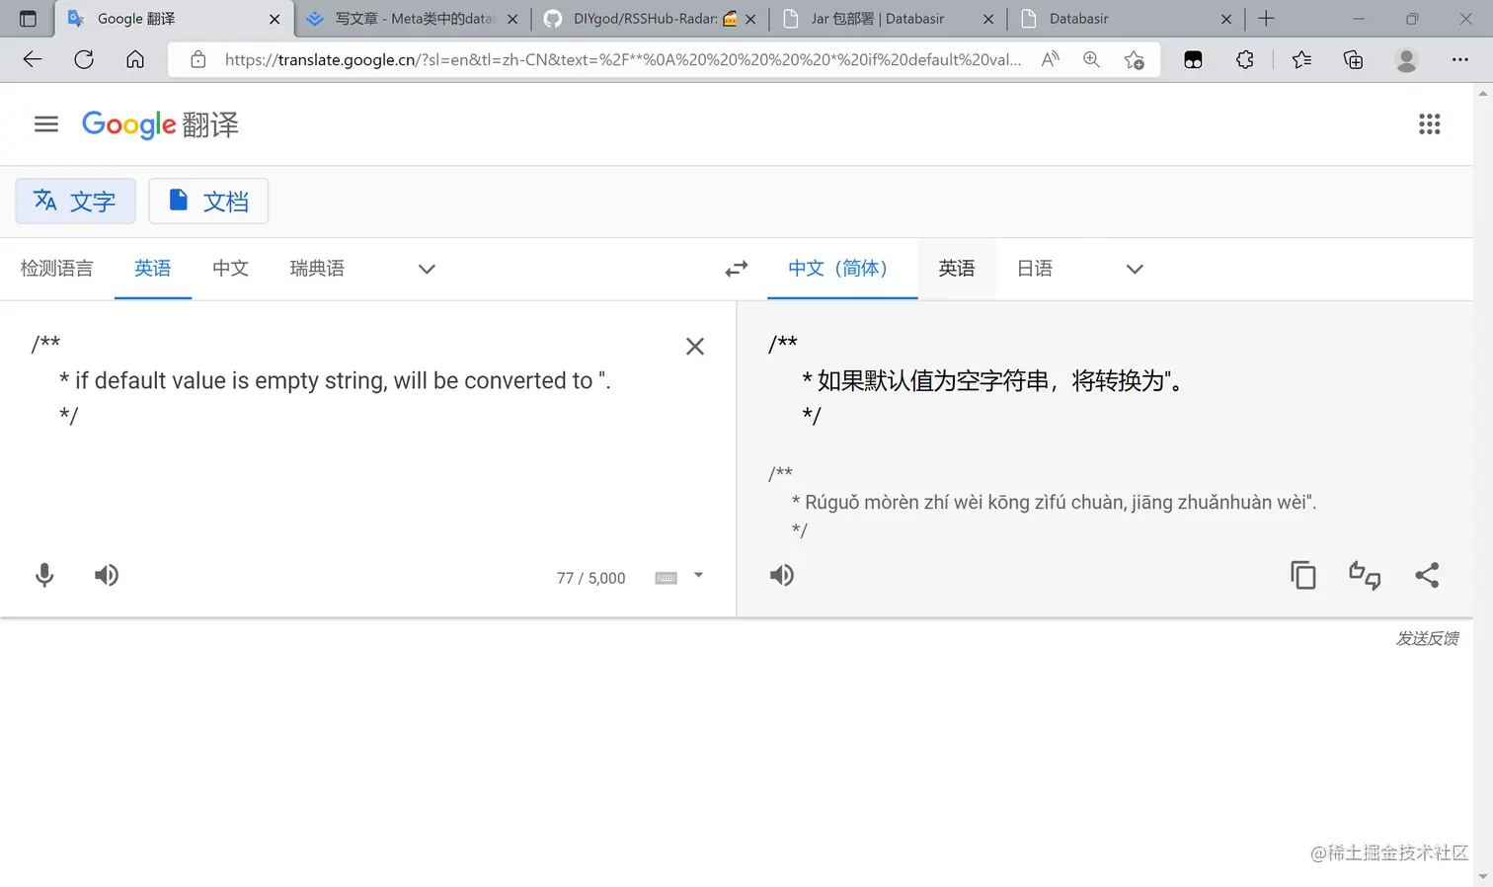Open the zoom magnifier in address bar
The image size is (1493, 887).
(x=1091, y=59)
